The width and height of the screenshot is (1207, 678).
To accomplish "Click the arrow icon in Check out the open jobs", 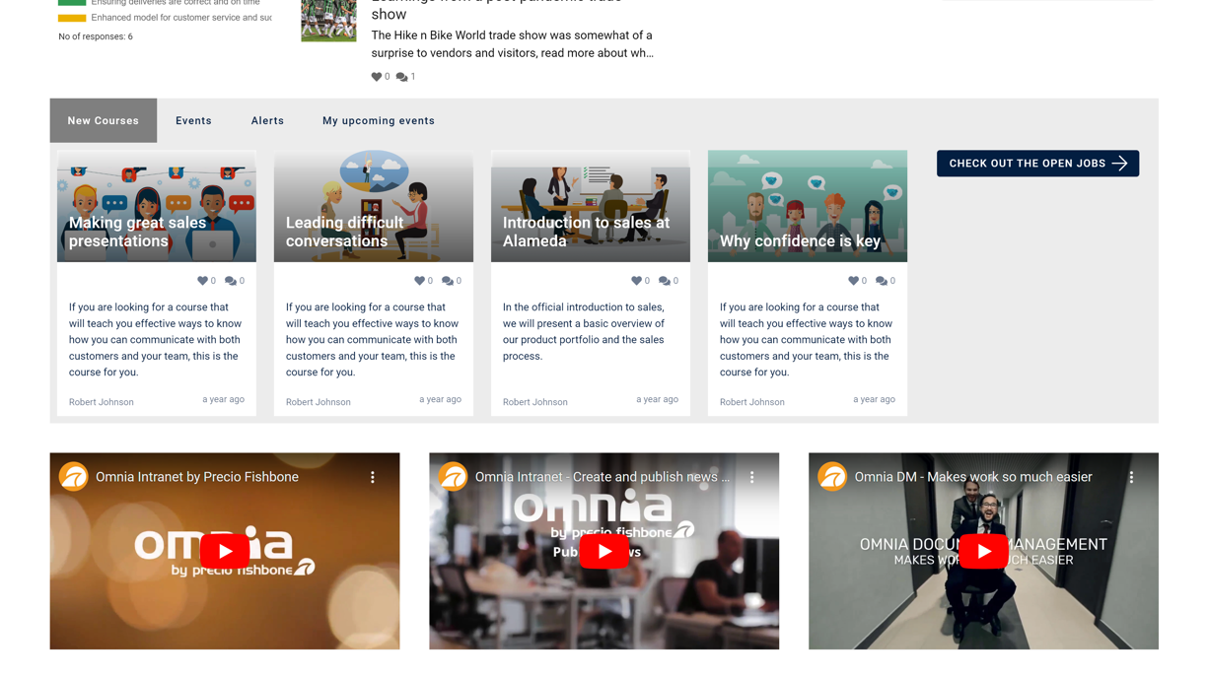I will [x=1119, y=164].
